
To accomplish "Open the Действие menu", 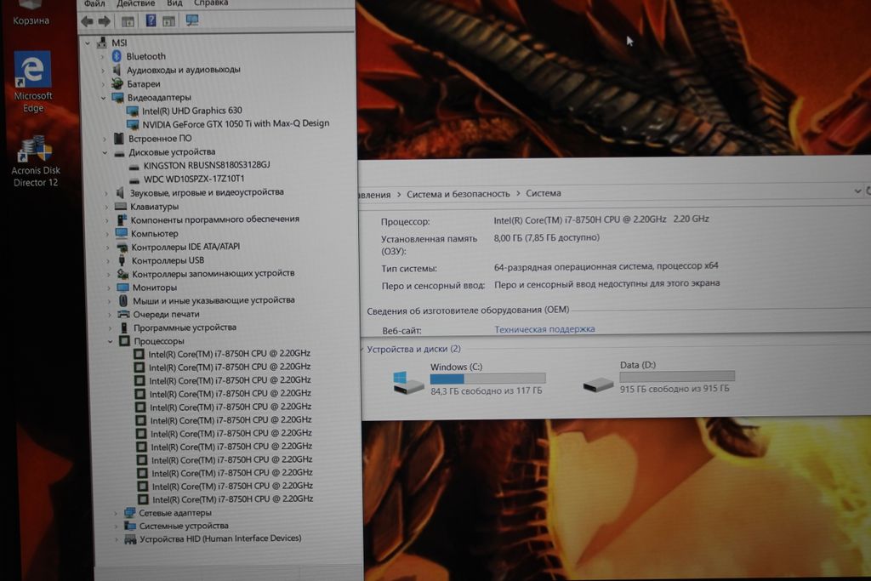I will (135, 3).
